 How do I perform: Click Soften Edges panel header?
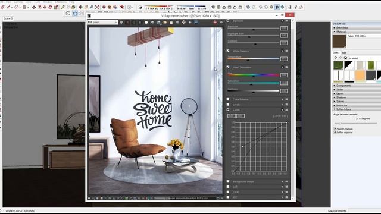coord(357,109)
